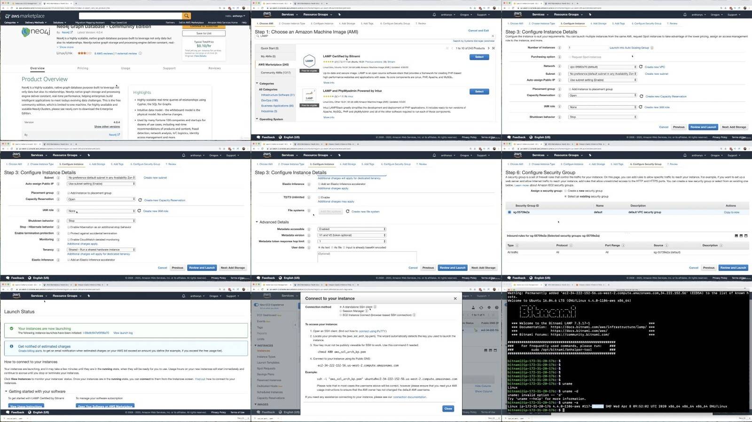752x422 pixels.
Task: Click in the User data optional text area
Action: [367, 257]
